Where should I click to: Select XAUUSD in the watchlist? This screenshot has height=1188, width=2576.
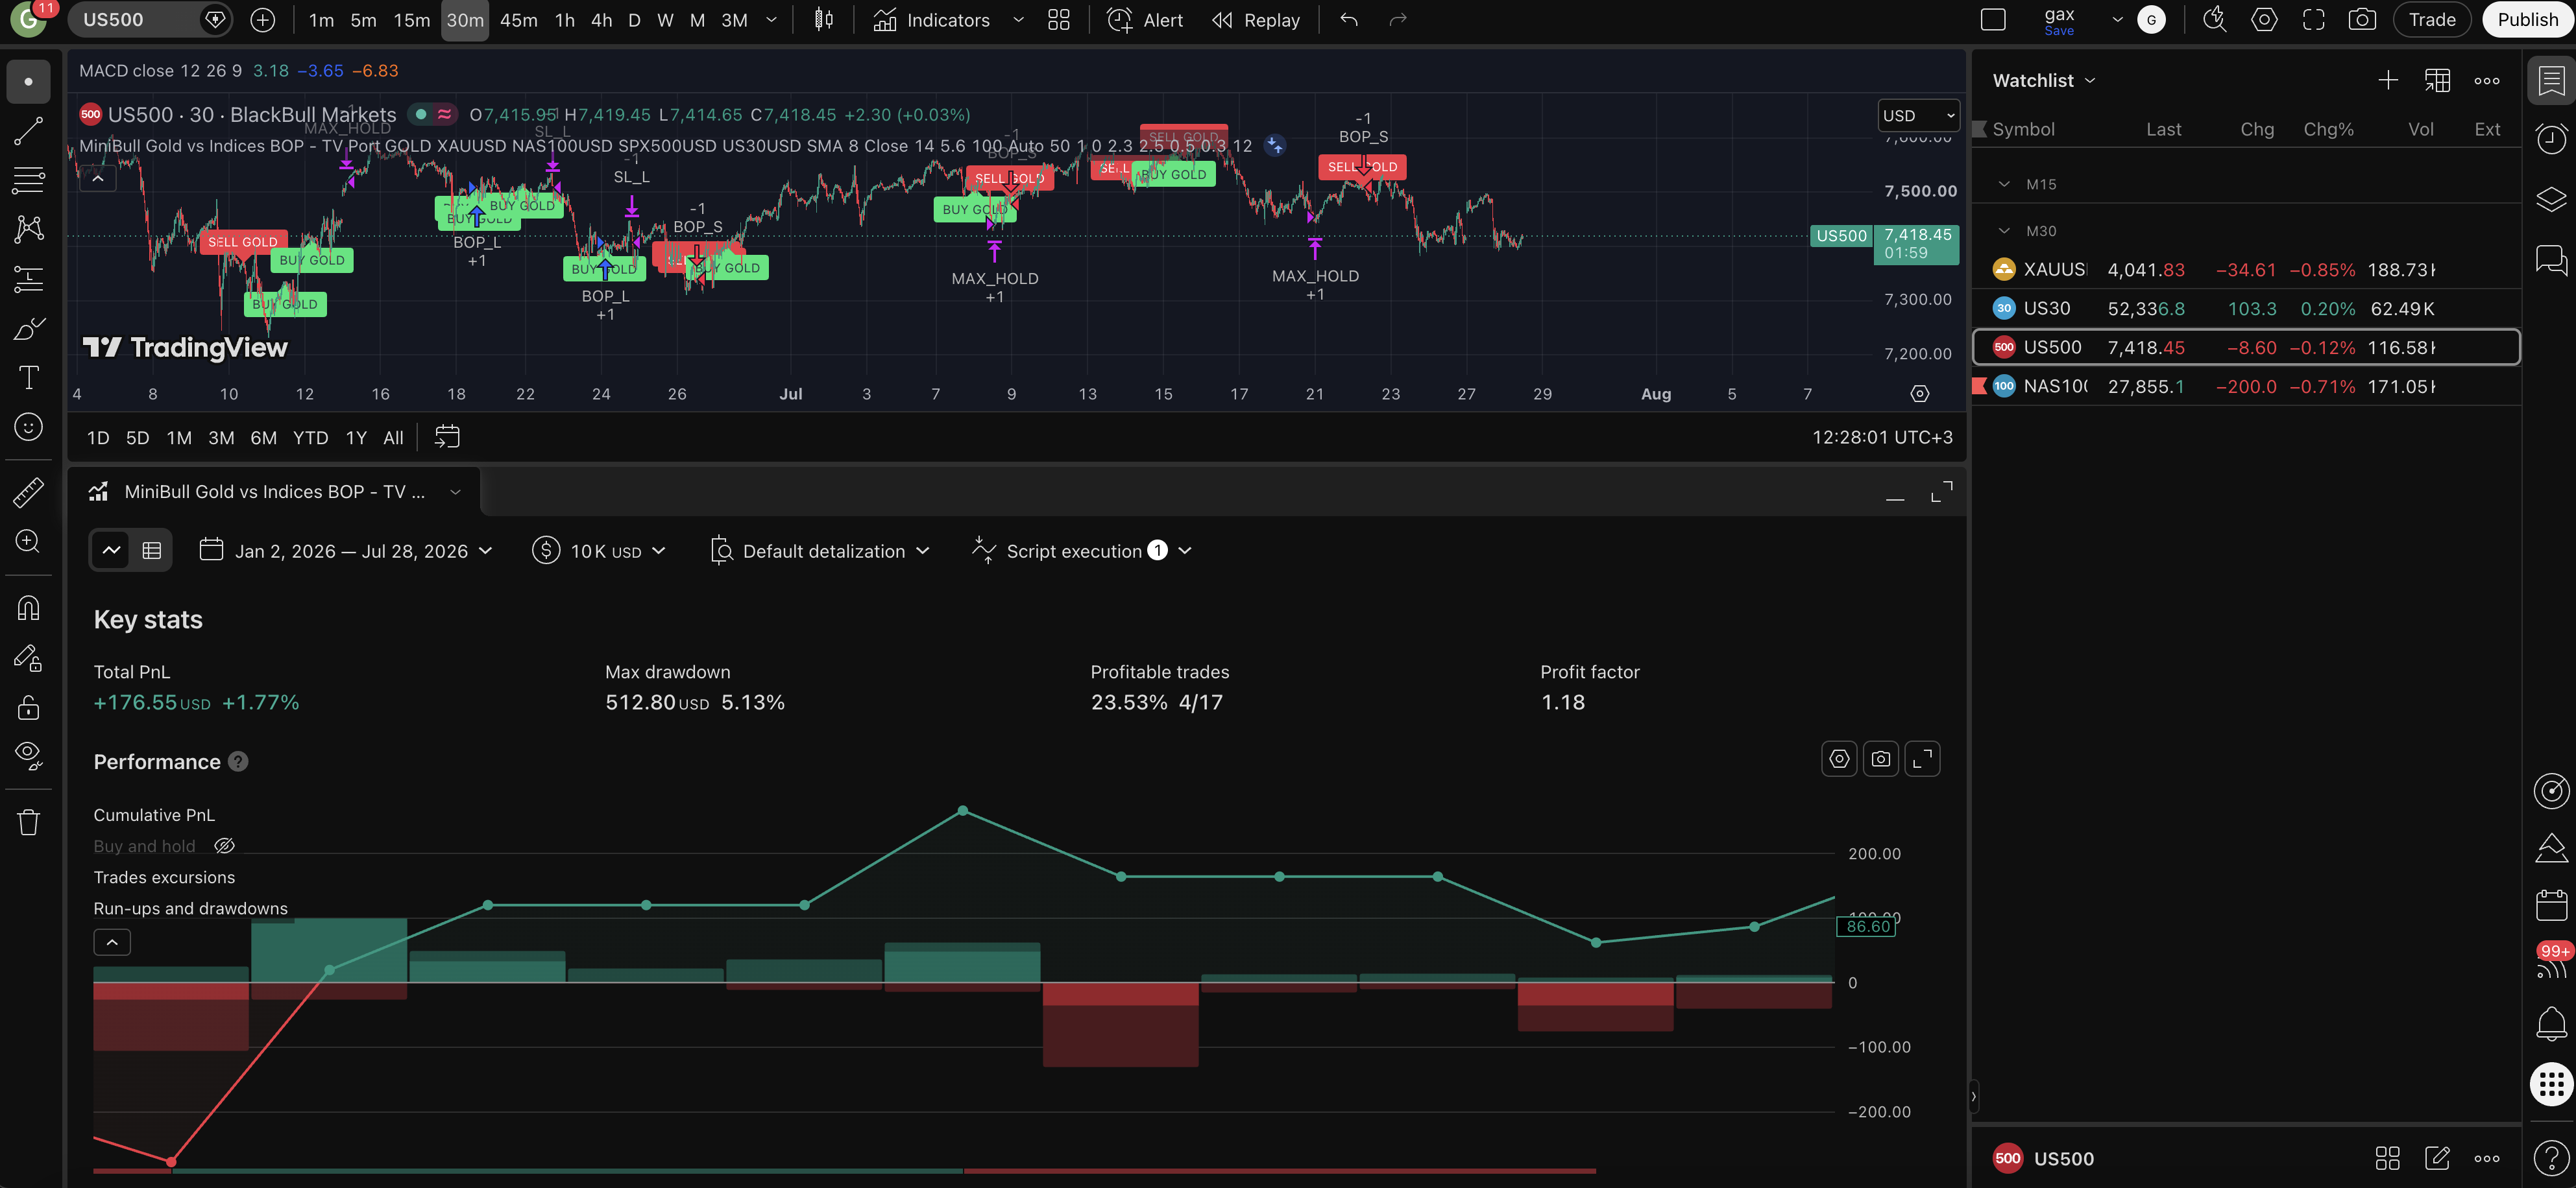(2245, 270)
